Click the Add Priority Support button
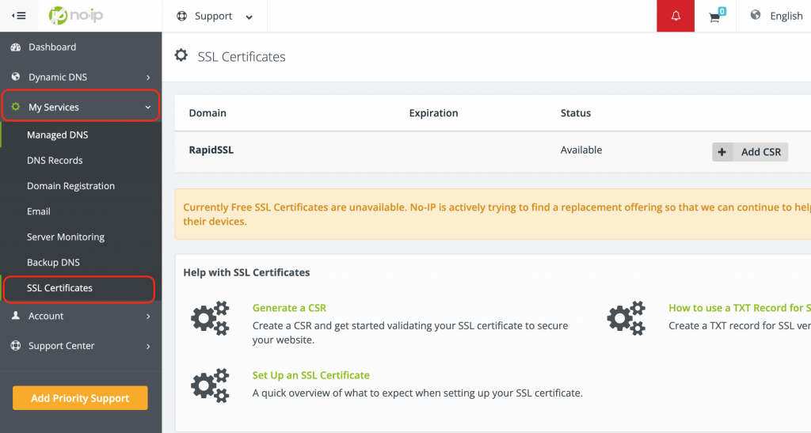811x433 pixels. (80, 398)
